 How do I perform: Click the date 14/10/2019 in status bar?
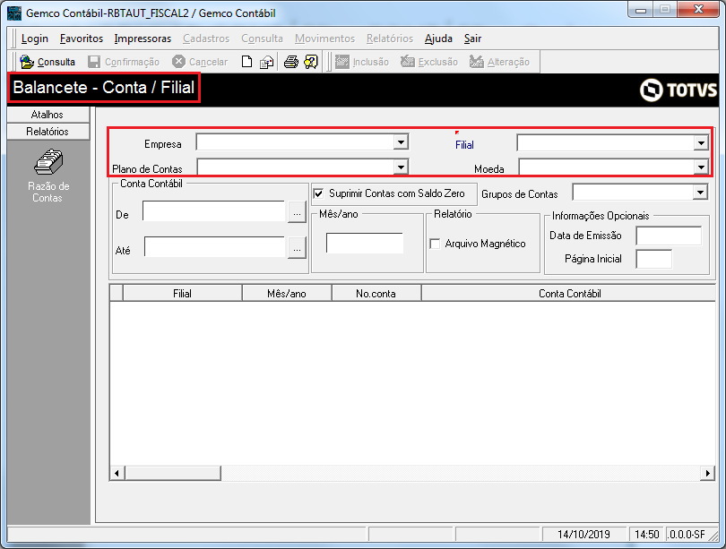coord(583,534)
